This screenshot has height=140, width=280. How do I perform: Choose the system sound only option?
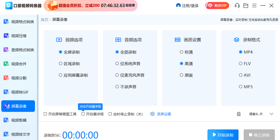tap(117, 64)
